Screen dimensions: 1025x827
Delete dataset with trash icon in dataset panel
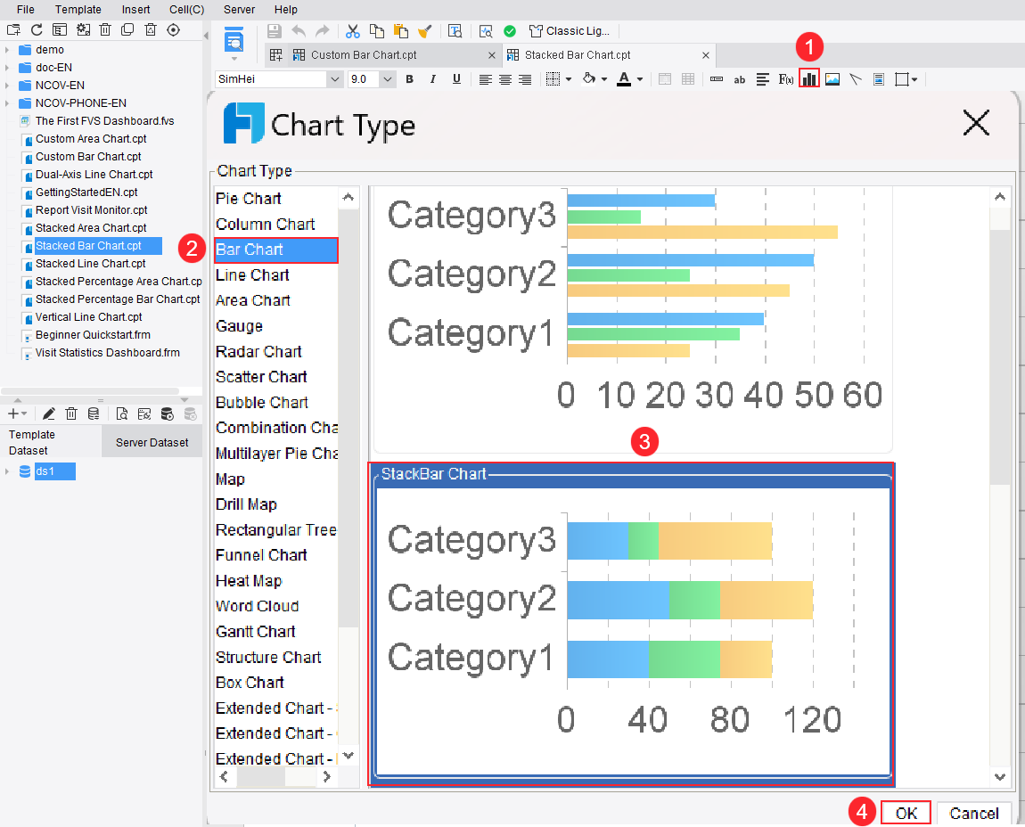pos(71,413)
